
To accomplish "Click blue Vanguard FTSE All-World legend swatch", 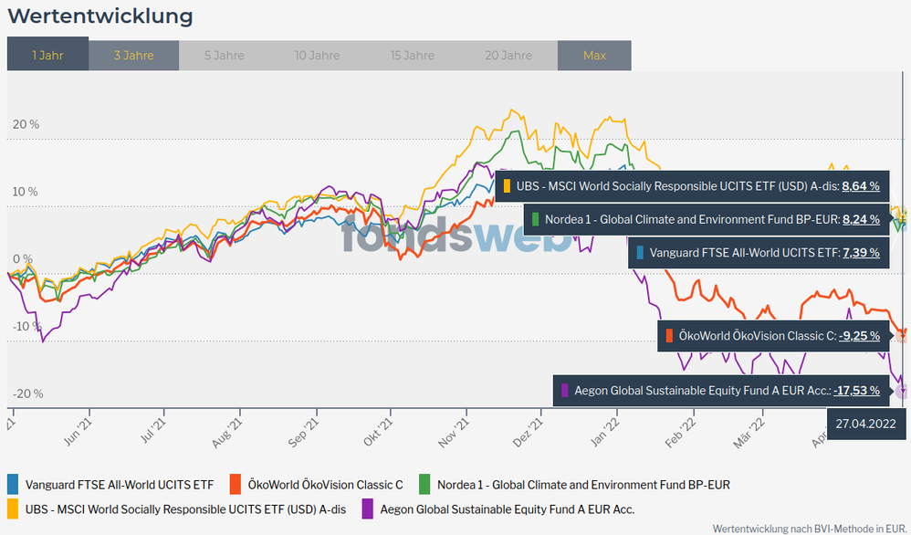I will 13,485.
